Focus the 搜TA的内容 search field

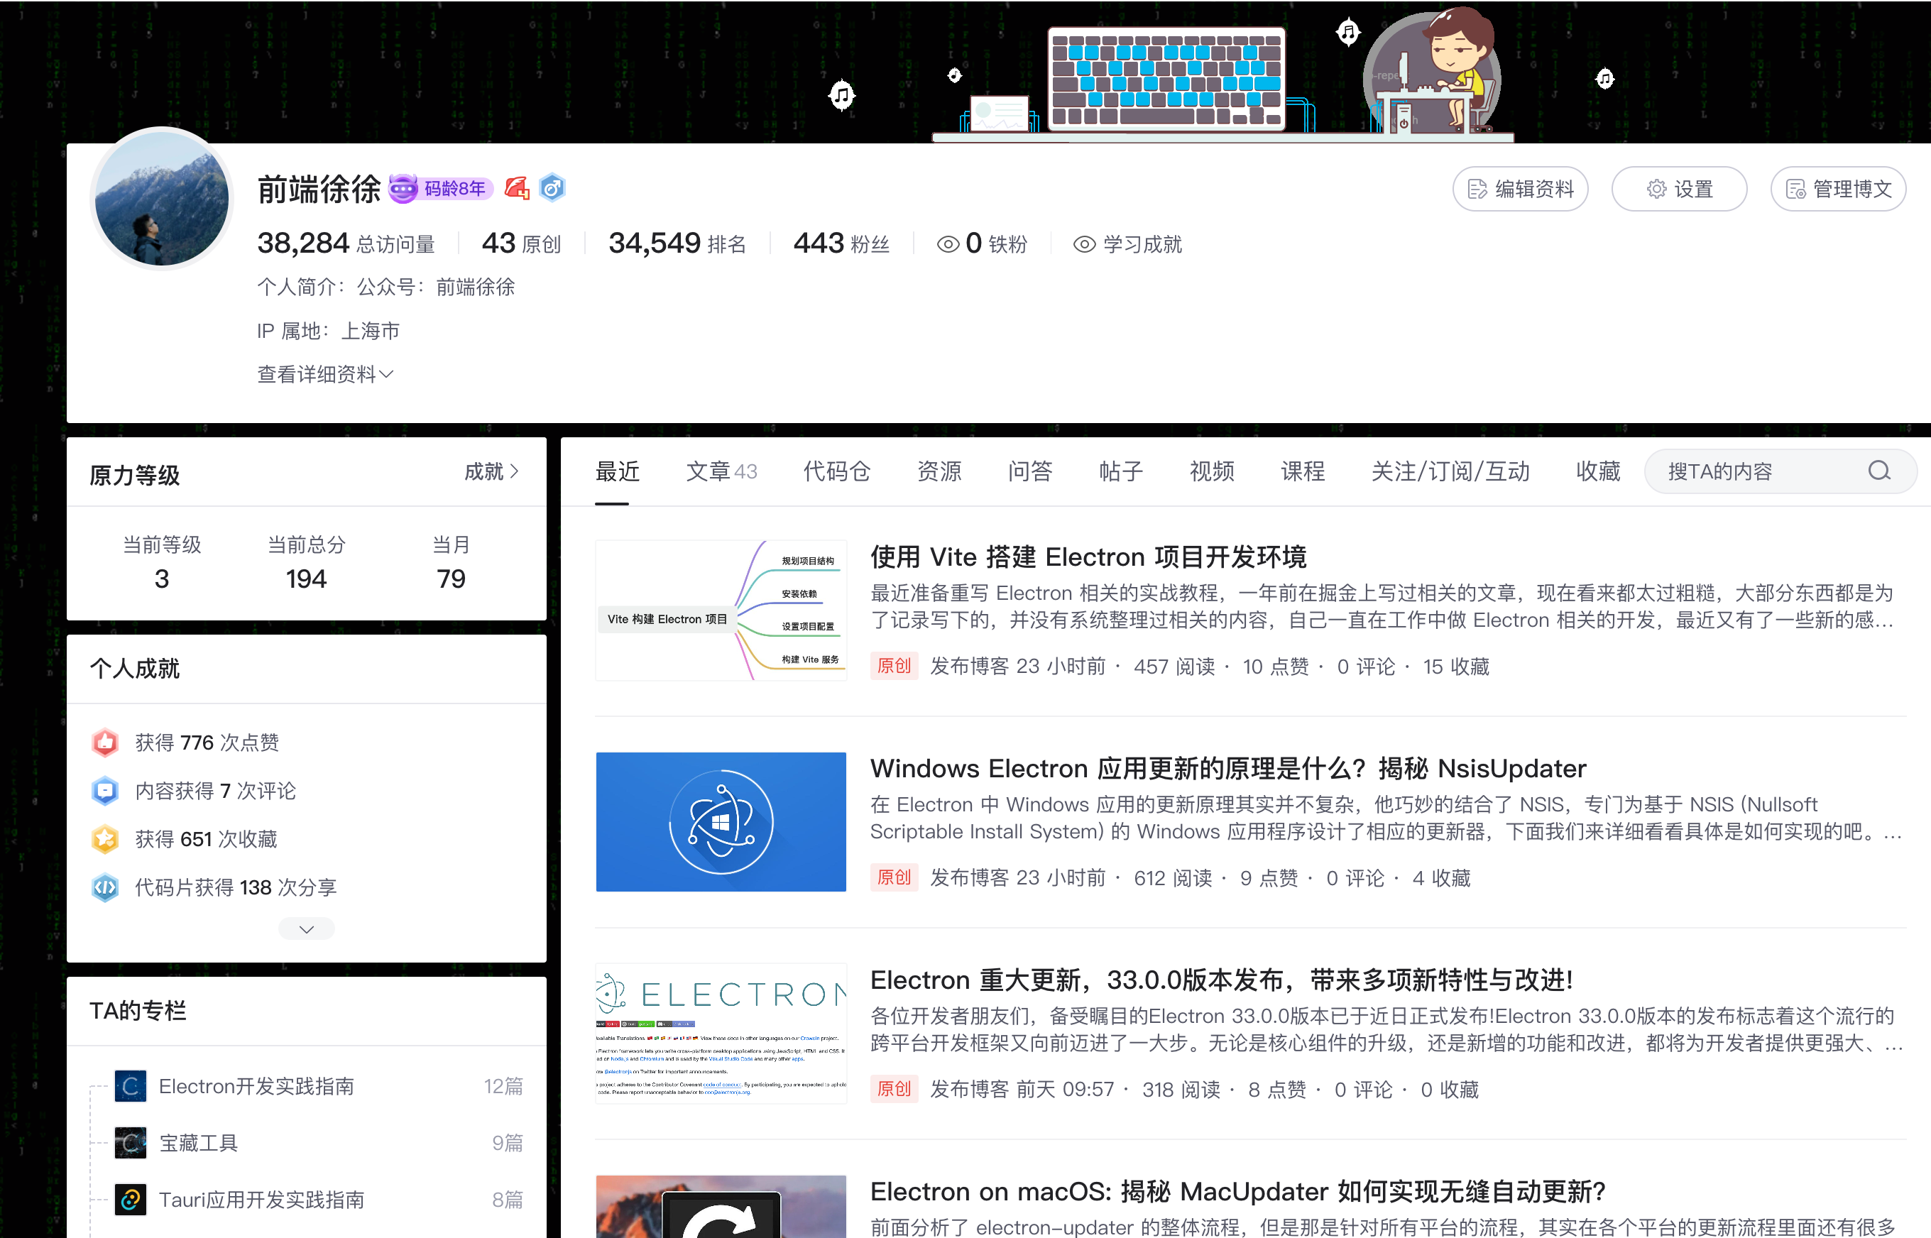(1780, 472)
